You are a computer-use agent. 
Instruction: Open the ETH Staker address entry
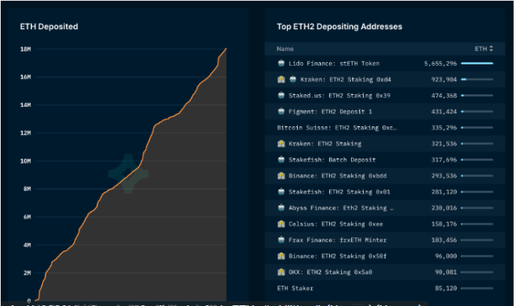pos(295,288)
